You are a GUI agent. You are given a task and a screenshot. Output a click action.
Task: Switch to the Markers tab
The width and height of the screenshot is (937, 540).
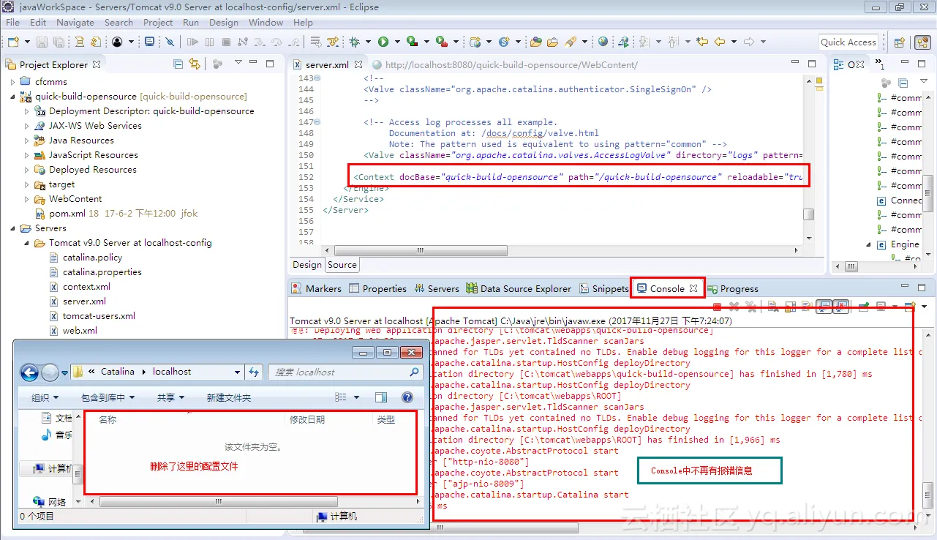[x=317, y=288]
